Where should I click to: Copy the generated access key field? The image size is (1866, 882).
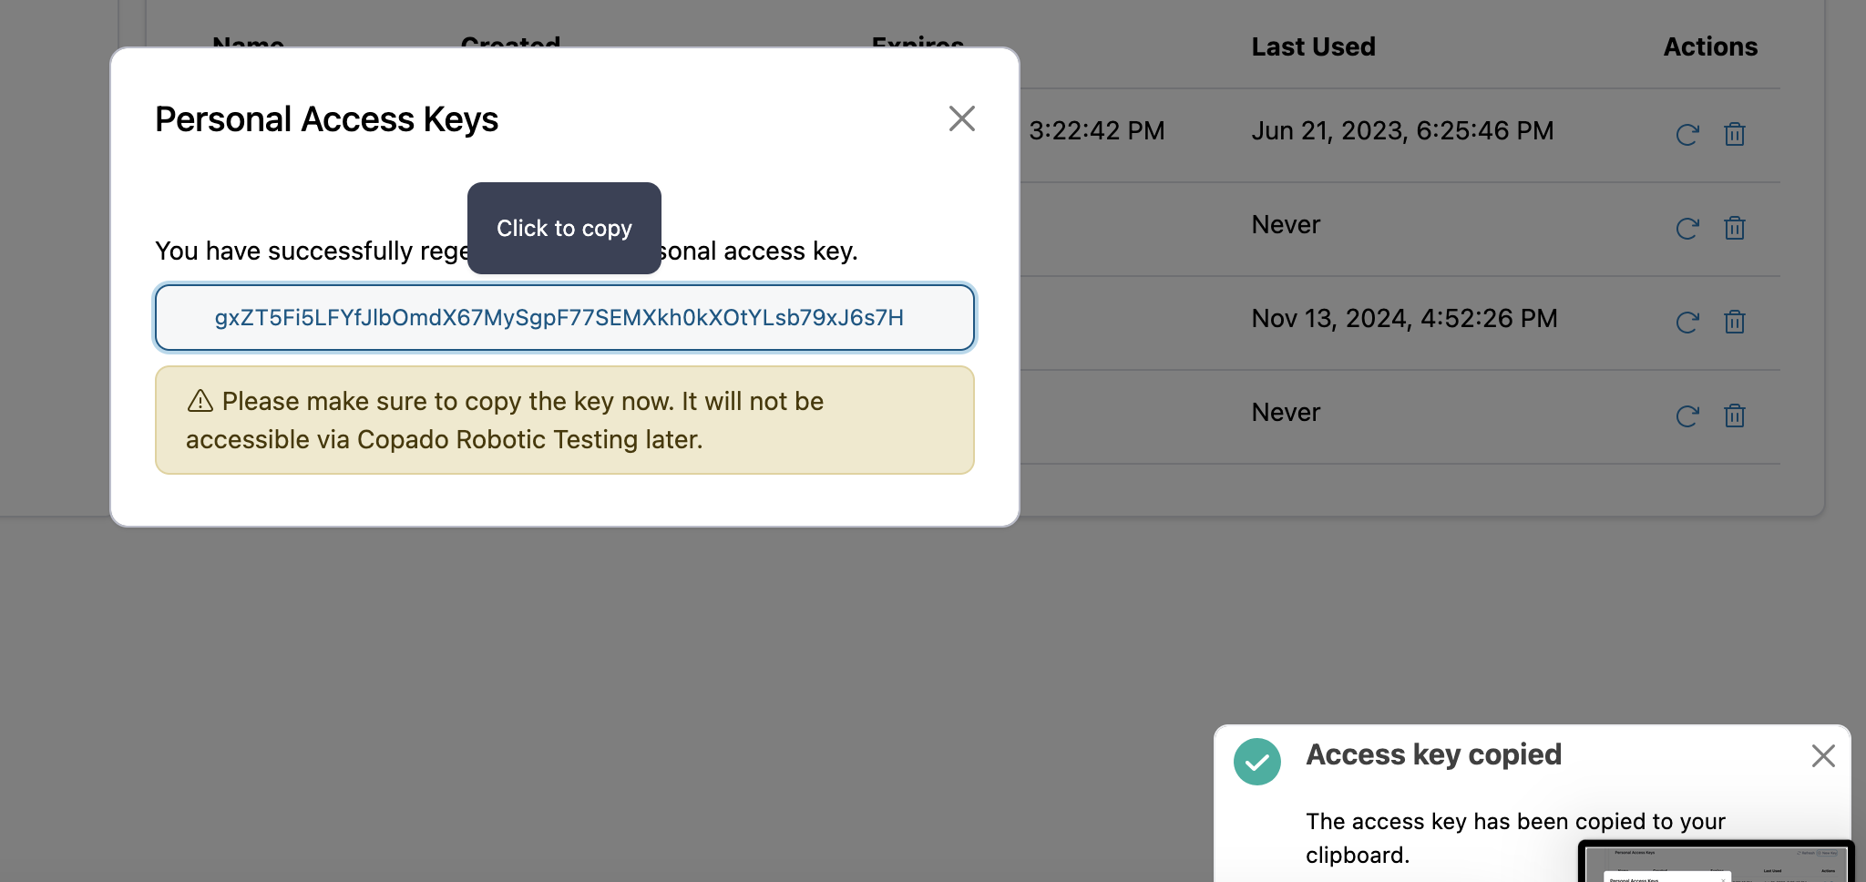point(565,318)
